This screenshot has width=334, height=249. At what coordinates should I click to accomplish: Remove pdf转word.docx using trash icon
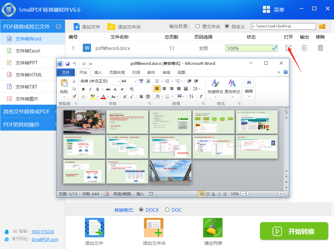pyautogui.click(x=320, y=48)
